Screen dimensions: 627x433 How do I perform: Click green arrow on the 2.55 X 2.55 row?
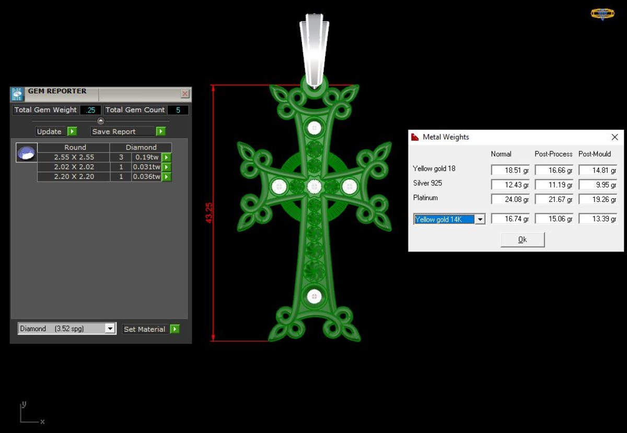[166, 158]
